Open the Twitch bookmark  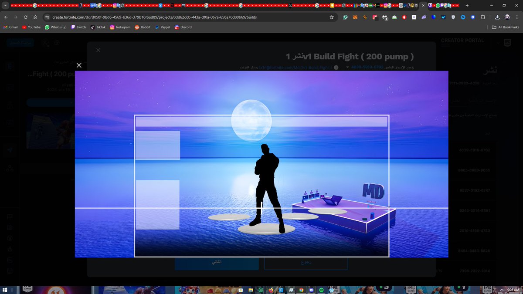click(x=78, y=27)
